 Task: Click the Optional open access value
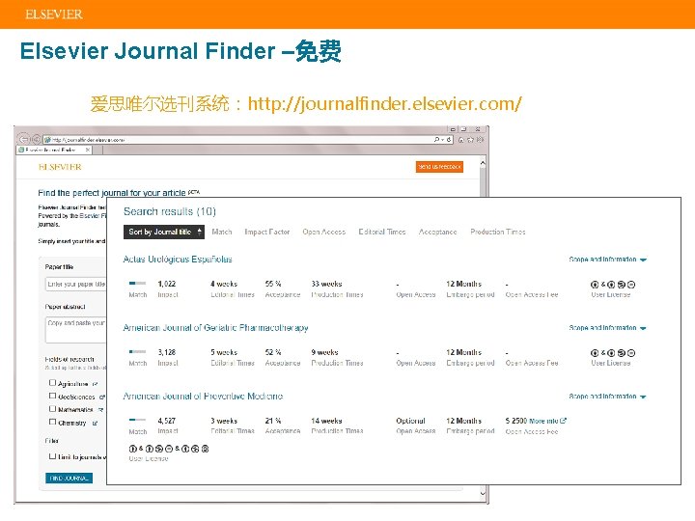tap(410, 421)
